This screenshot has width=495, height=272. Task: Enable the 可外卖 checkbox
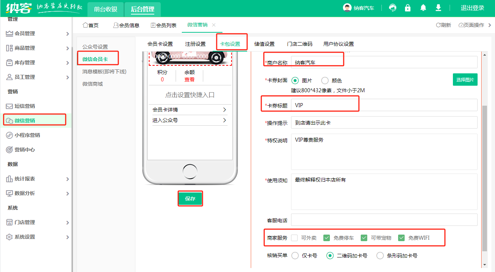pyautogui.click(x=294, y=238)
